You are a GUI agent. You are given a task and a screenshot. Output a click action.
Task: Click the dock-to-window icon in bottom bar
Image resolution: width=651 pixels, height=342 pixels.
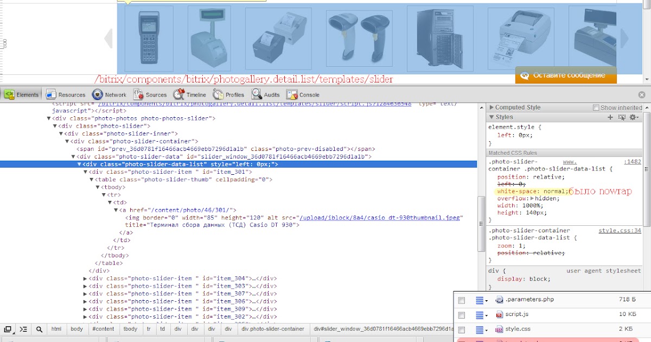8,329
